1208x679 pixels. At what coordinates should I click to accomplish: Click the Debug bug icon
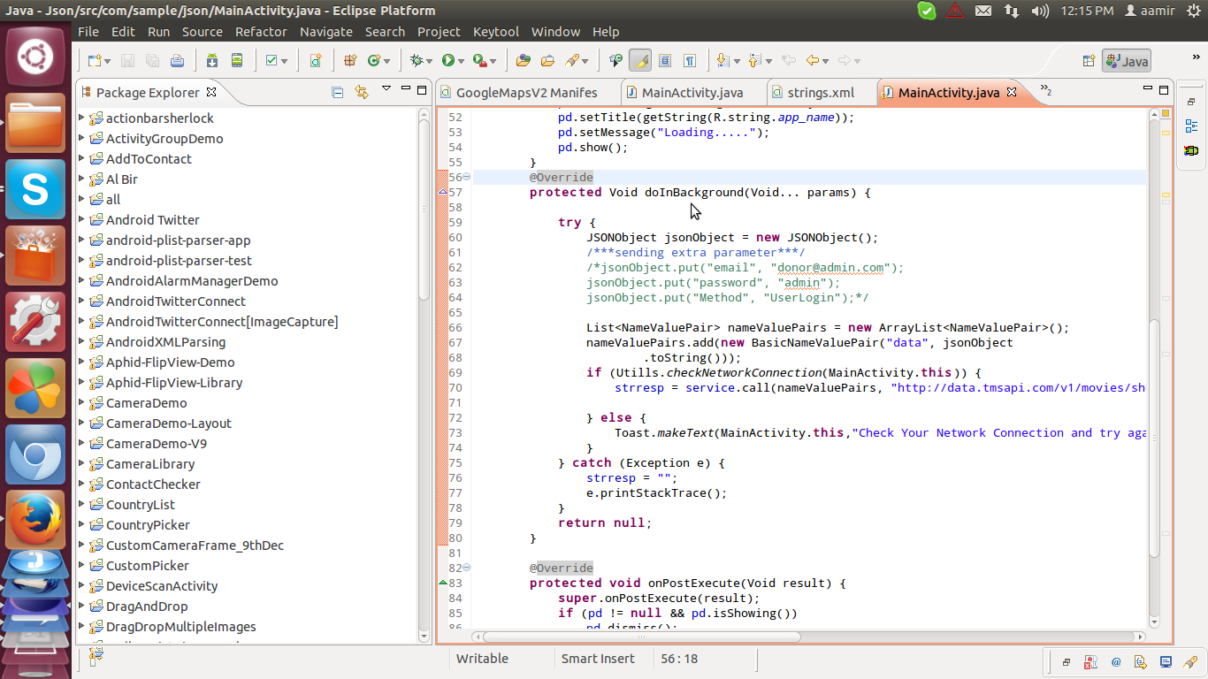417,60
